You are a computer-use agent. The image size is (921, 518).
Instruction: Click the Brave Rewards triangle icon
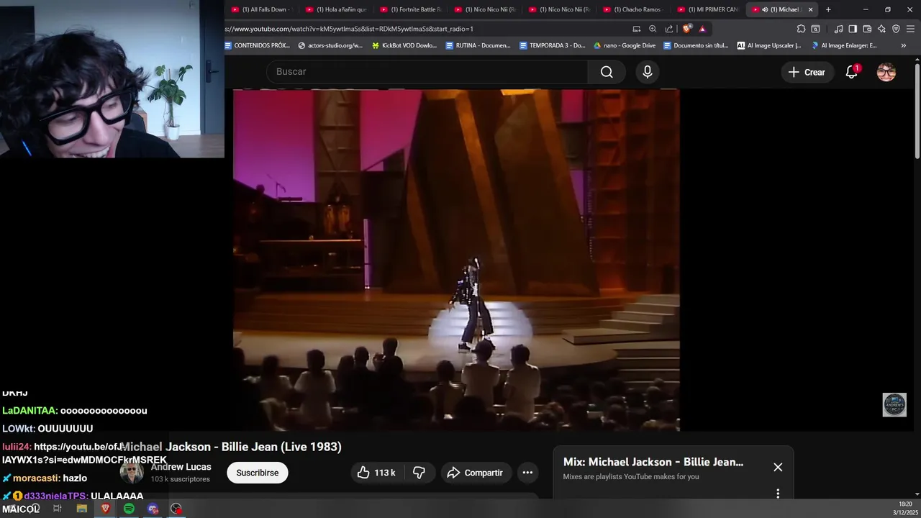click(702, 29)
